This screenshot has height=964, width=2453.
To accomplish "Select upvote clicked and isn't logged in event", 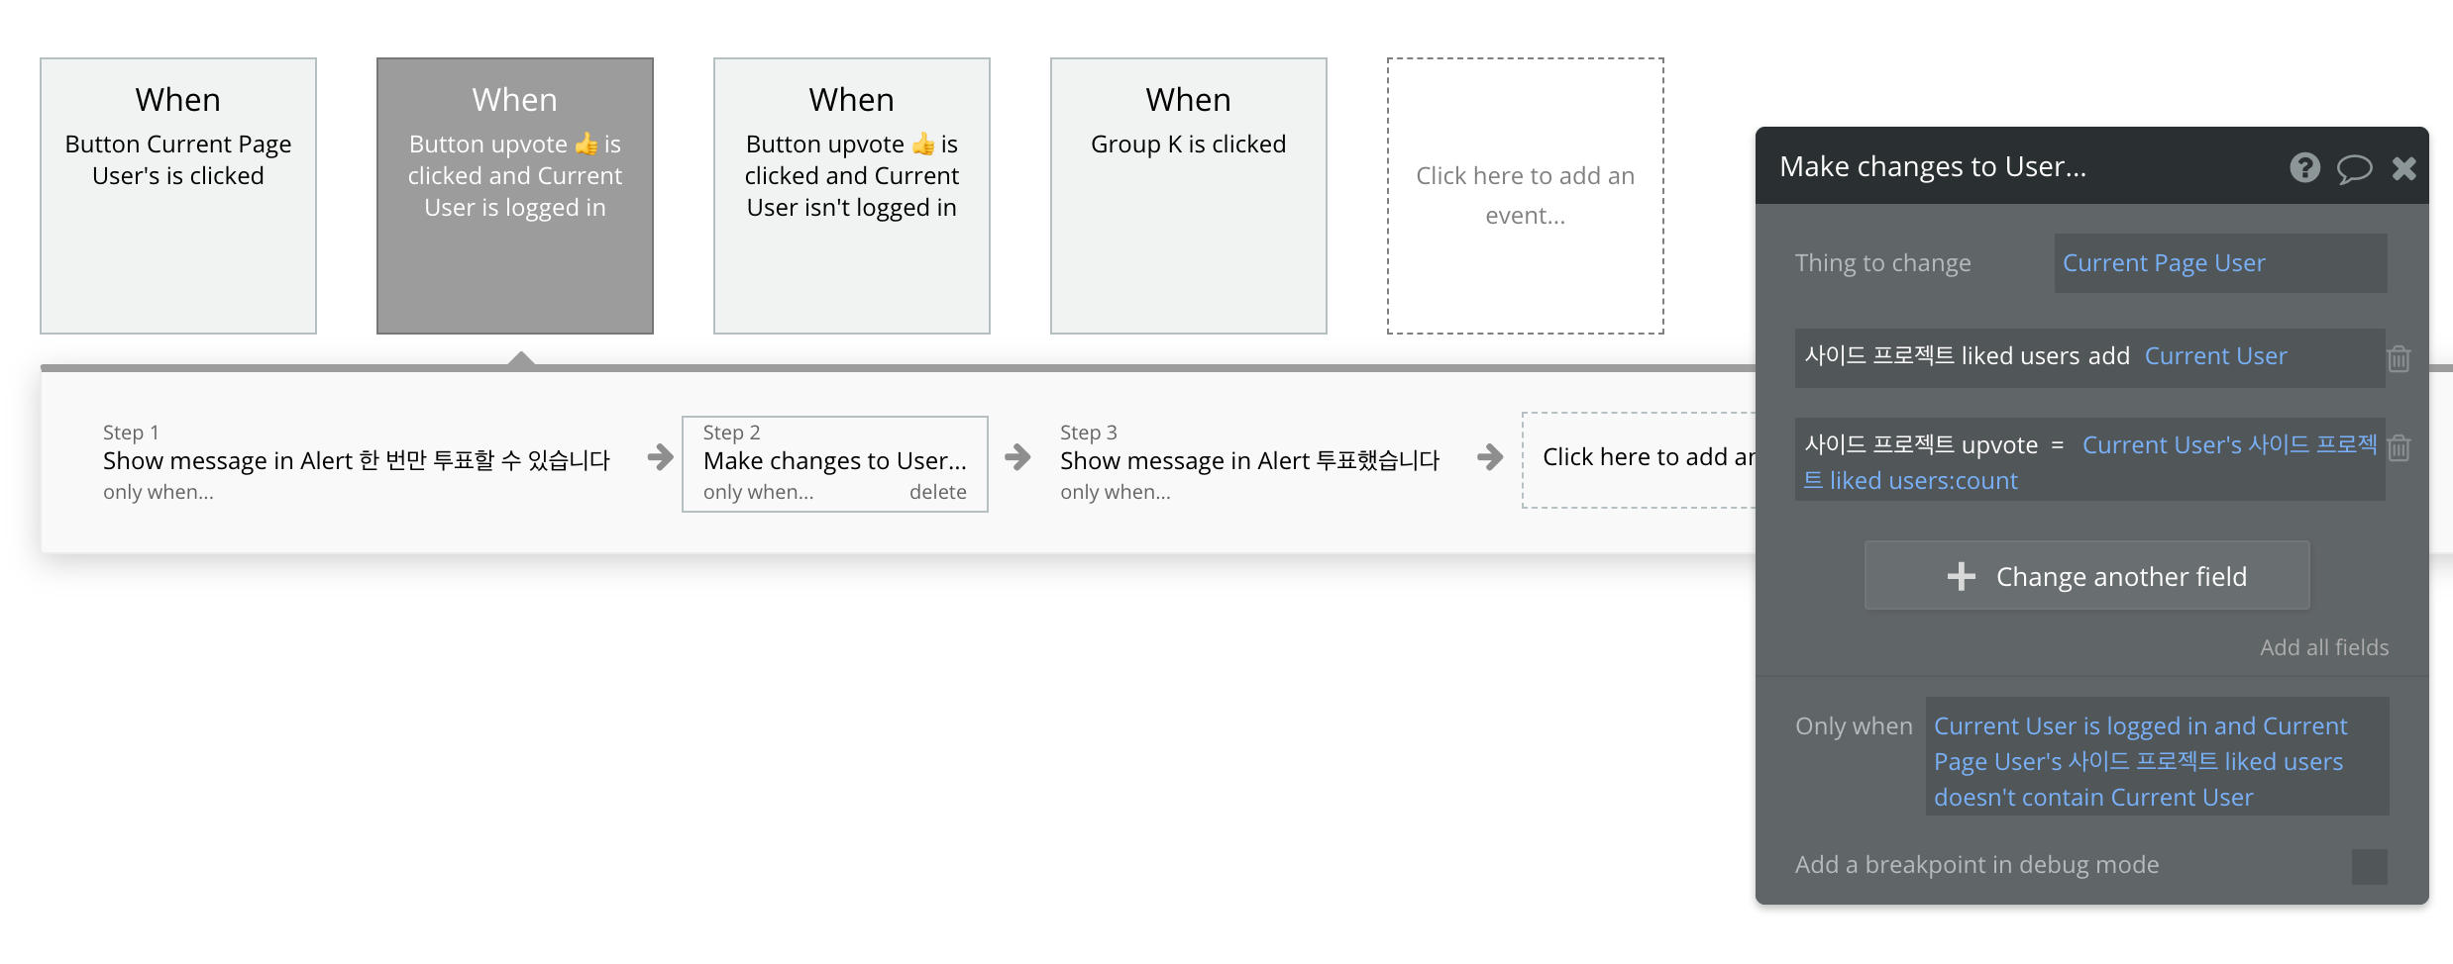I will [852, 196].
